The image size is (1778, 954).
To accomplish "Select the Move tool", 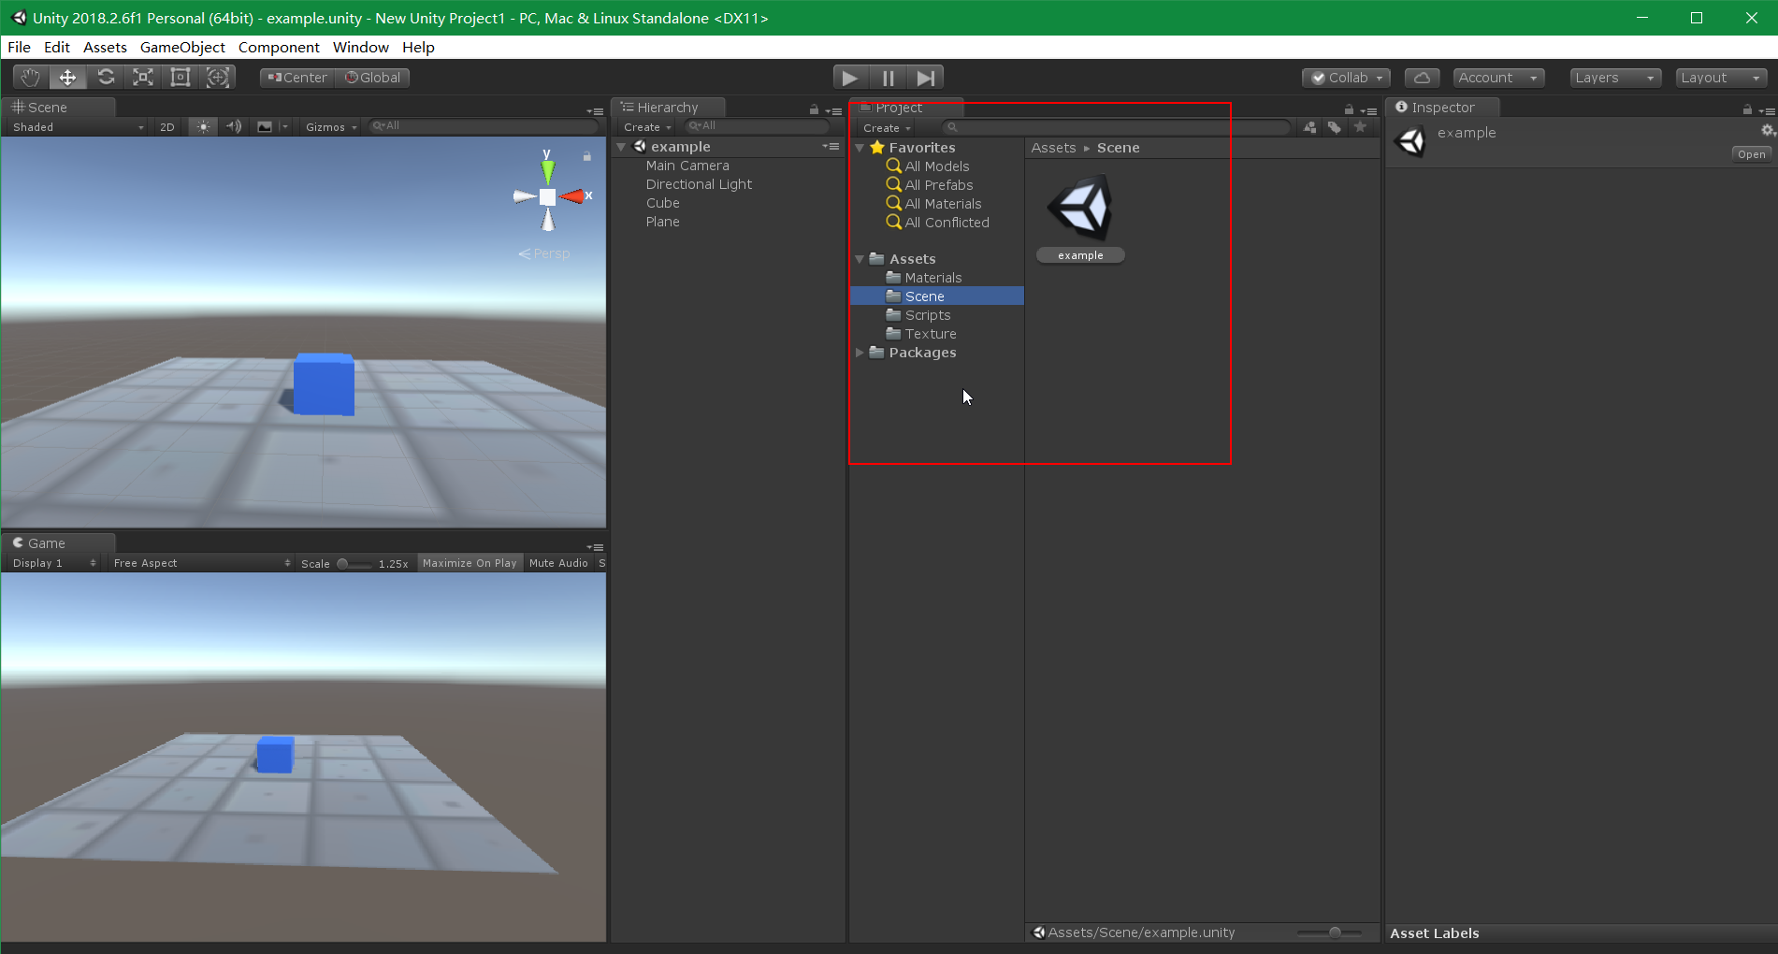I will point(67,77).
